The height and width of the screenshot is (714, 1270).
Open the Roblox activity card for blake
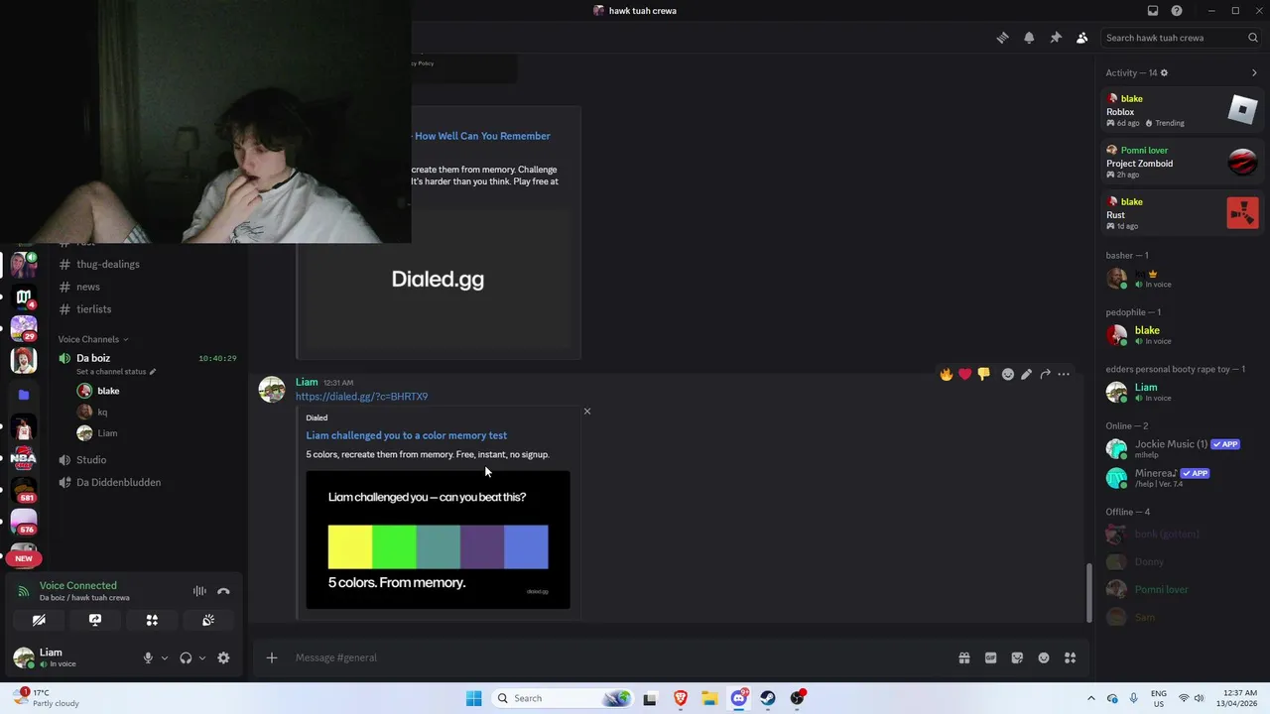pyautogui.click(x=1182, y=110)
